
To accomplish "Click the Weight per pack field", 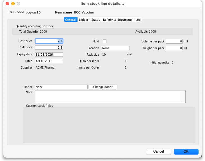I will [x=174, y=48].
